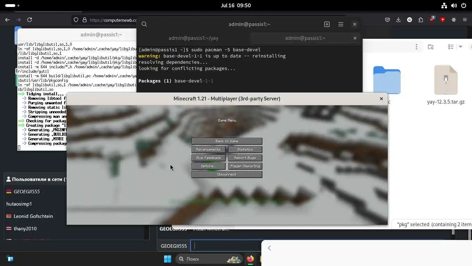Screen dimensions: 472x266
Task: Click the red play-button extension icon
Action: (x=442, y=20)
